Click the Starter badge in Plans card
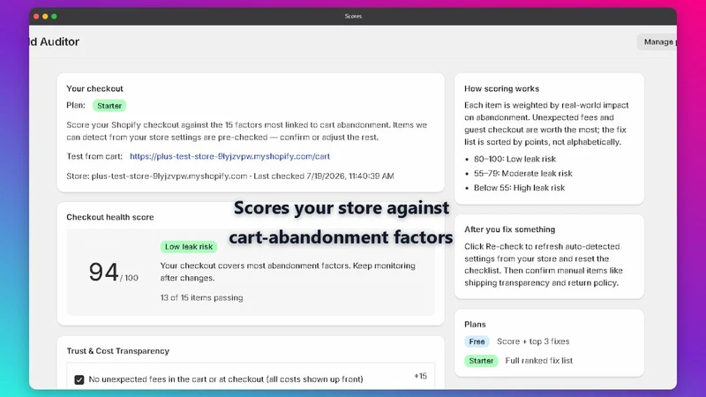This screenshot has width=706, height=397. pyautogui.click(x=481, y=361)
